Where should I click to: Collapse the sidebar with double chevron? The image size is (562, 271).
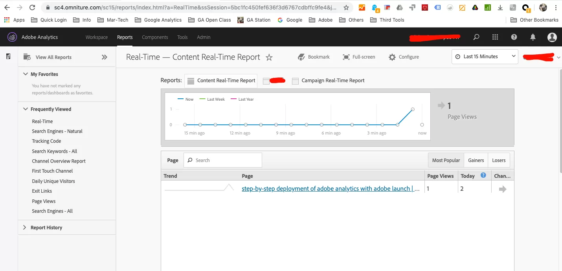pyautogui.click(x=105, y=57)
